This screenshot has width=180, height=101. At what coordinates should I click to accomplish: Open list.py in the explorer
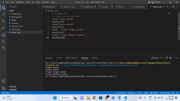point(25,20)
